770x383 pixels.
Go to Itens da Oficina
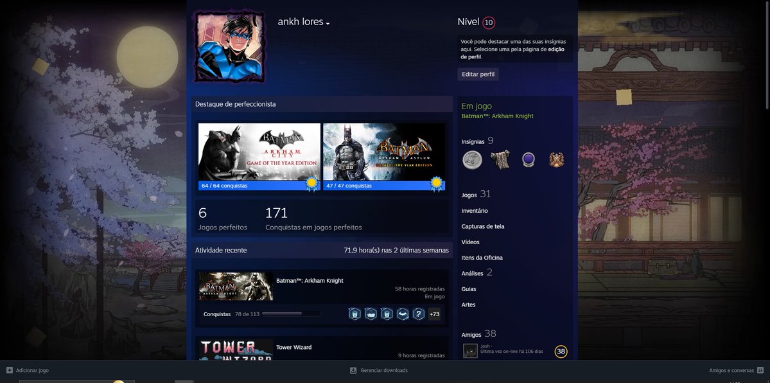pos(482,258)
